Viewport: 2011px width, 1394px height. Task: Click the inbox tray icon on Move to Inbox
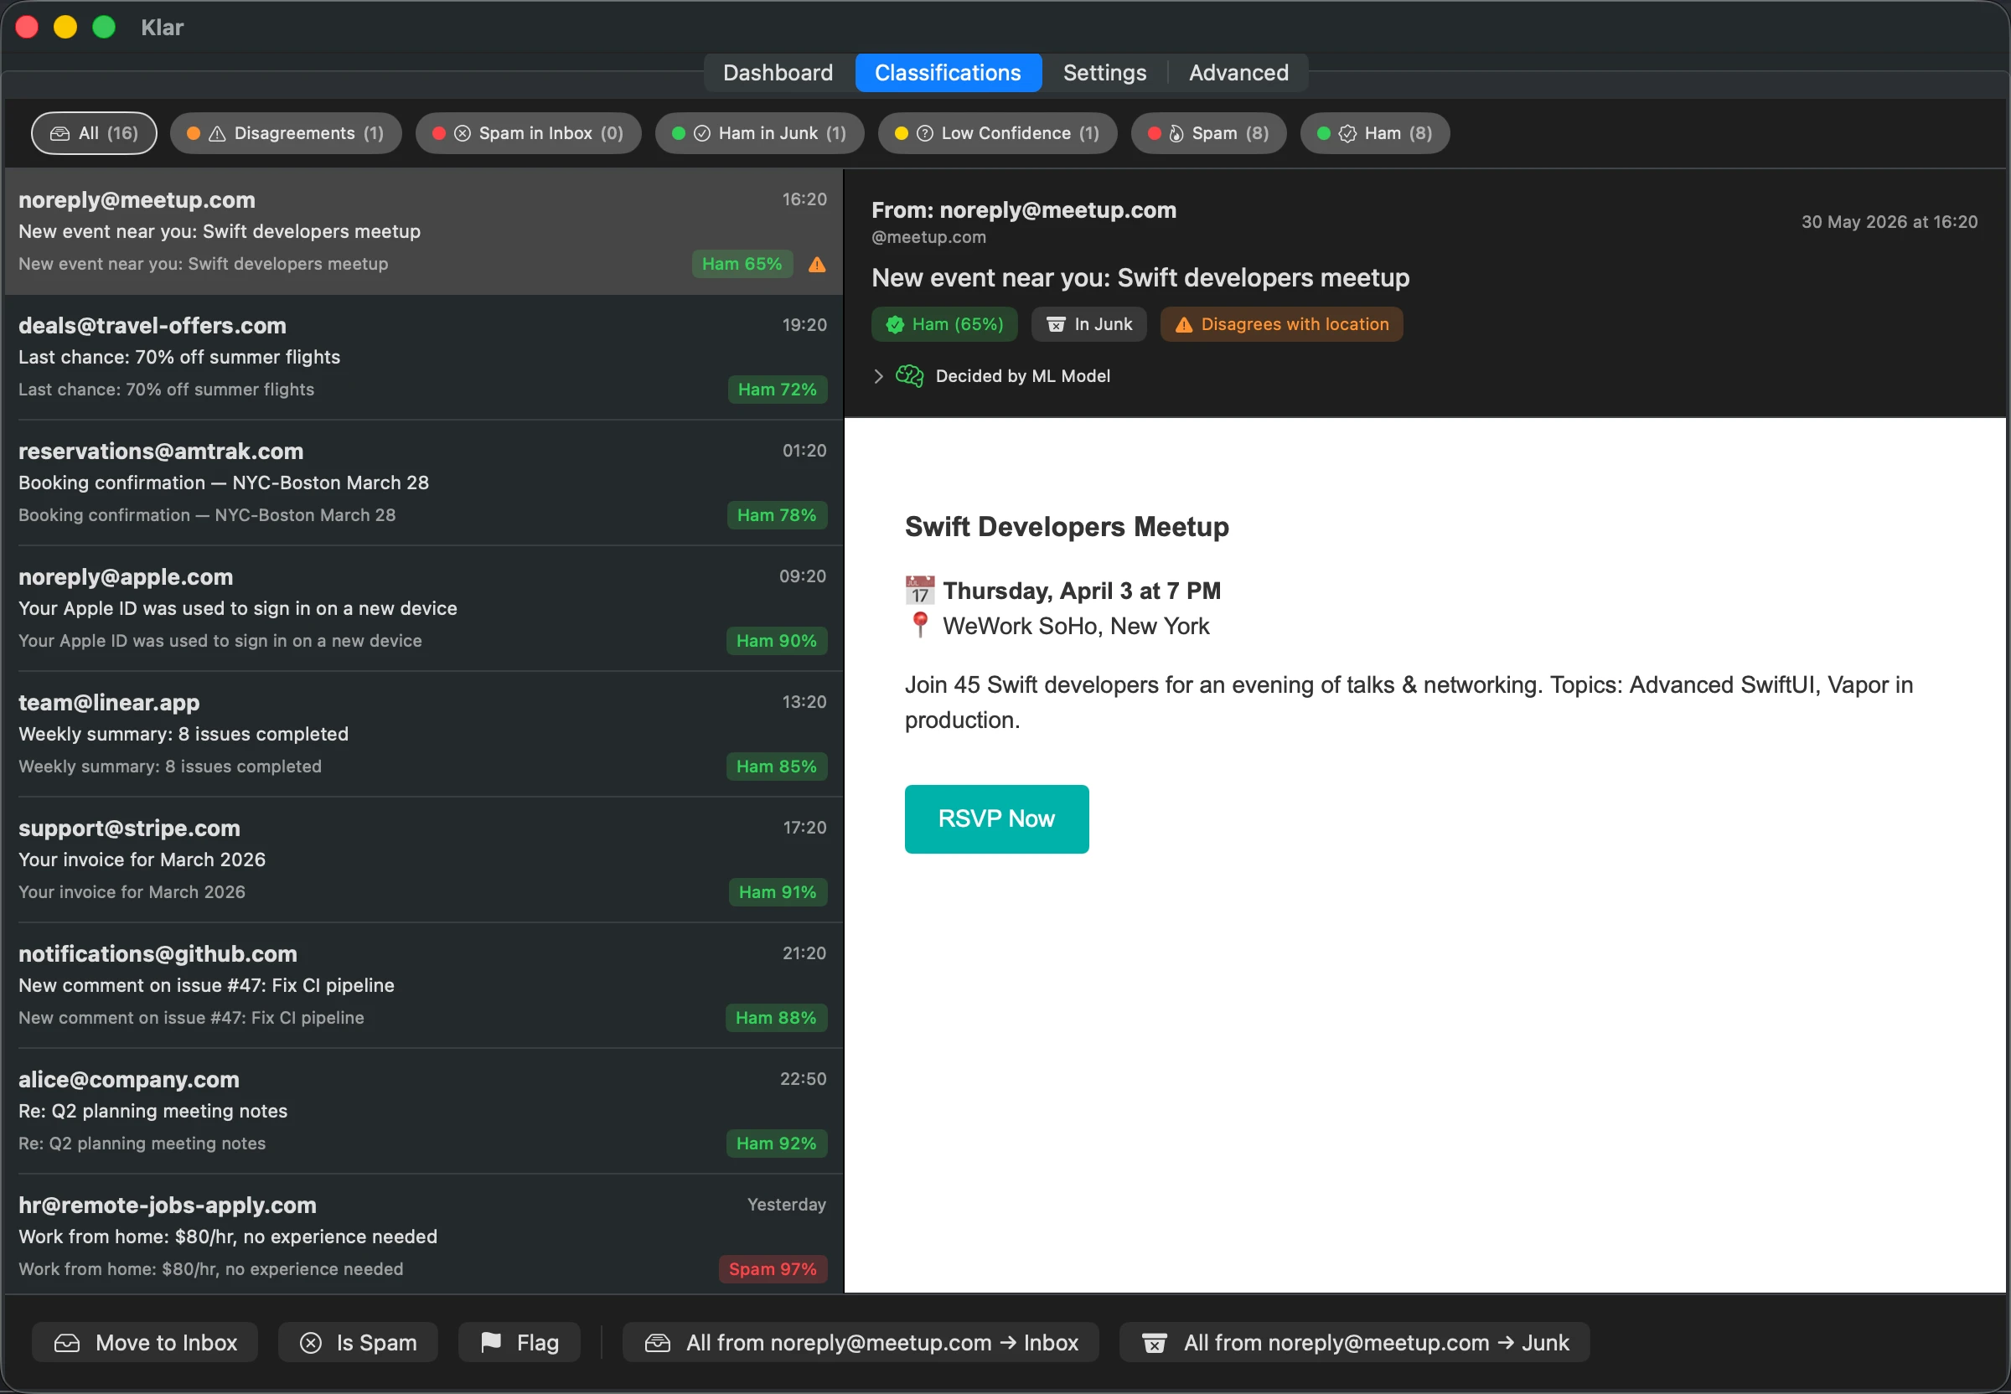click(x=67, y=1342)
